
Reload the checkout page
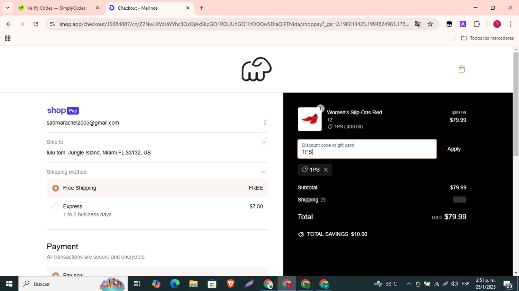pos(36,24)
